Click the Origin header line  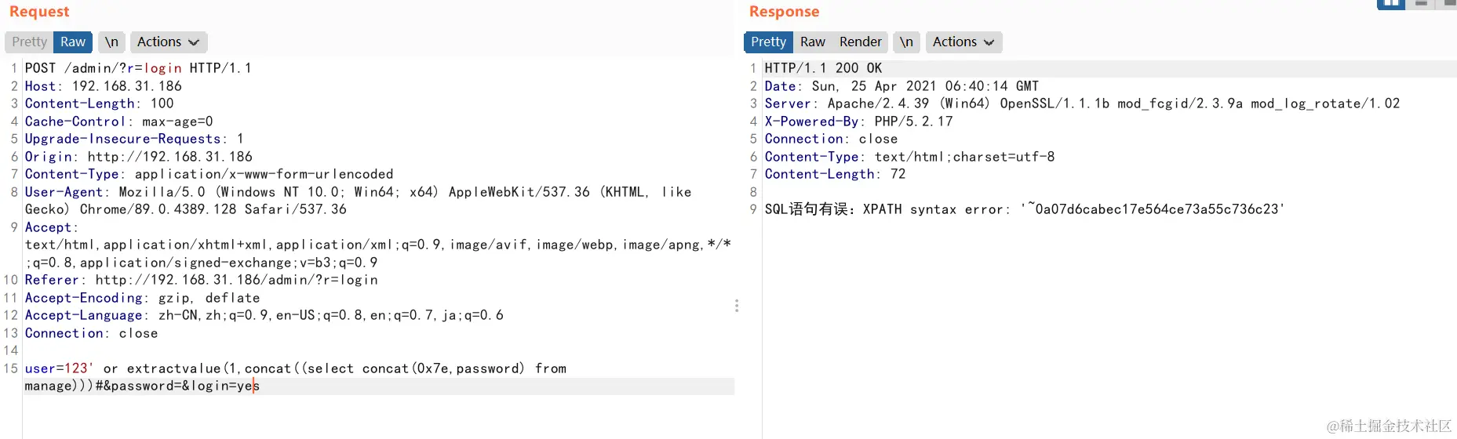(x=138, y=157)
